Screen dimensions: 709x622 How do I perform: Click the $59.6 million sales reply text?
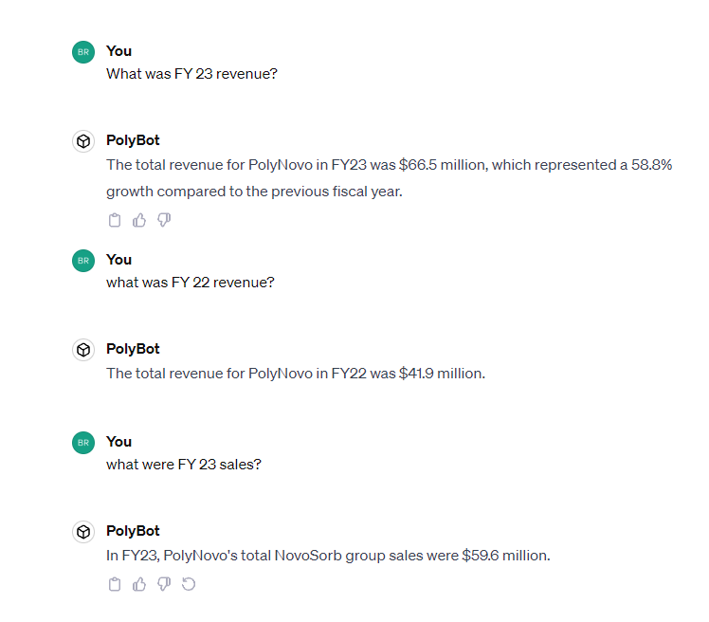point(327,556)
